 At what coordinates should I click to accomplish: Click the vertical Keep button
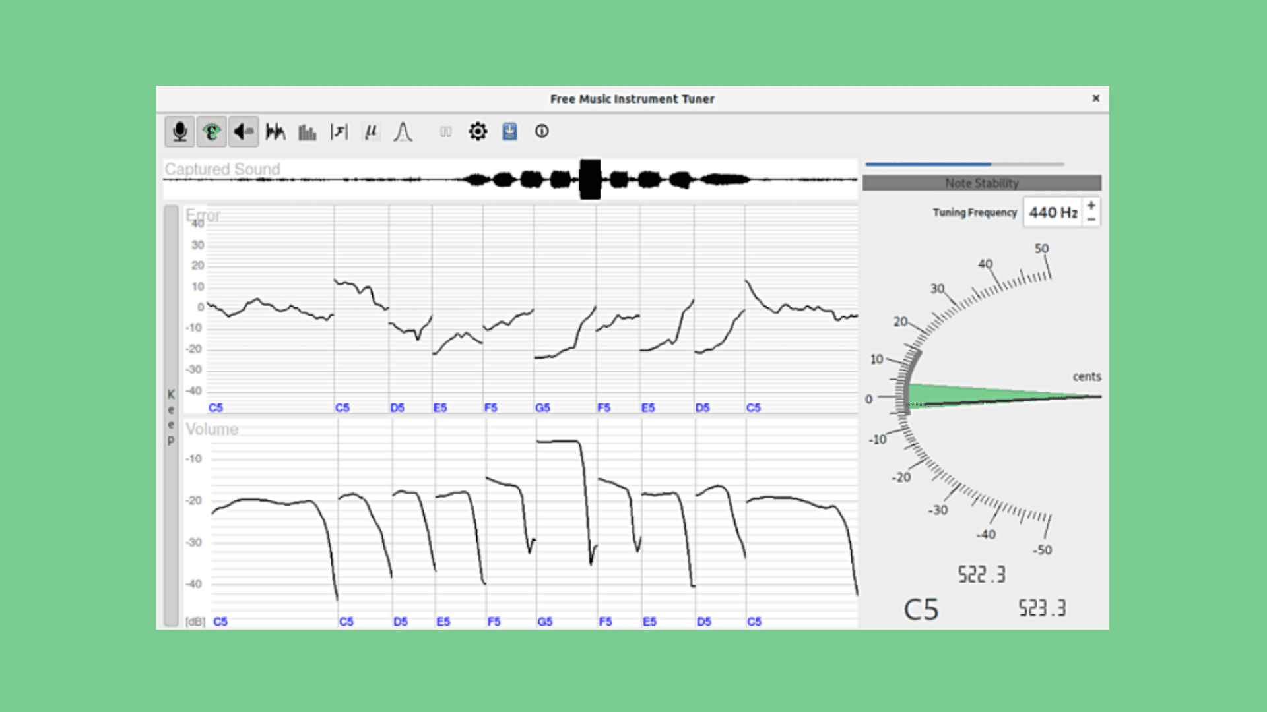point(171,415)
